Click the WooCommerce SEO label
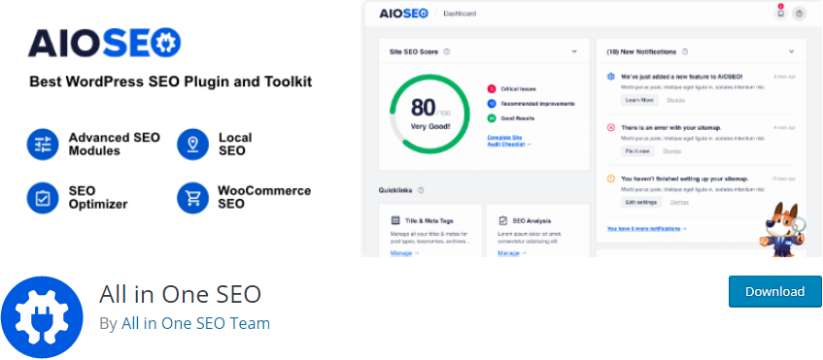 pyautogui.click(x=264, y=197)
